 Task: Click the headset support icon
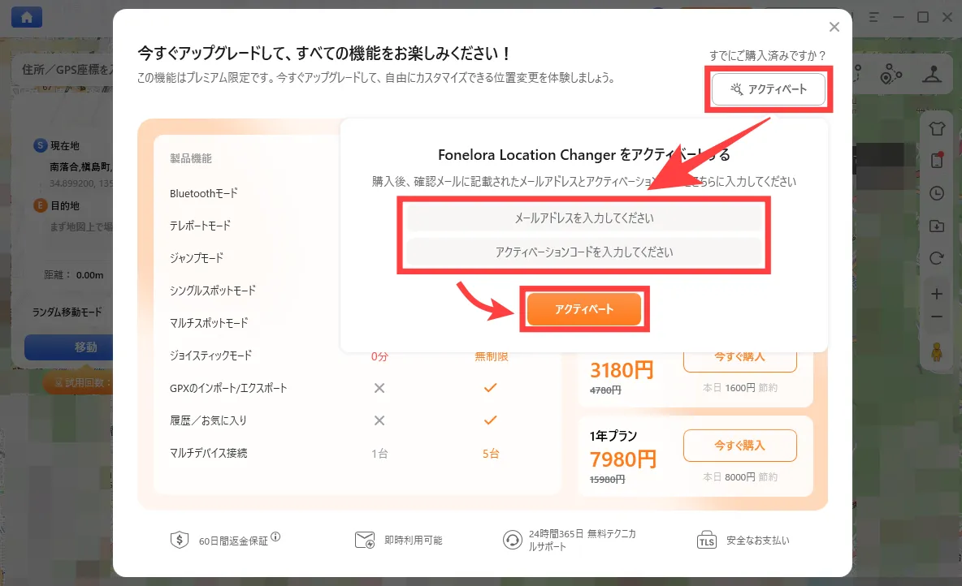(x=513, y=540)
